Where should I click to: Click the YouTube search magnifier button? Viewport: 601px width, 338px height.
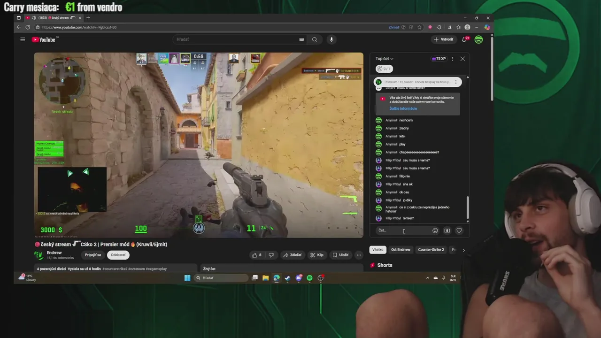(315, 39)
